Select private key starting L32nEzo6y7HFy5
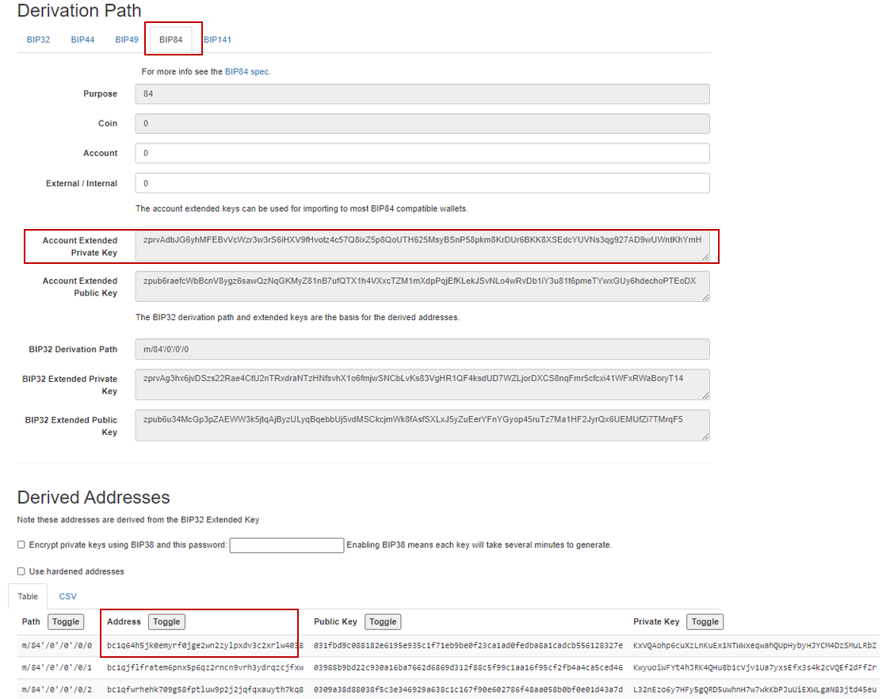The height and width of the screenshot is (699, 886). coord(755,689)
